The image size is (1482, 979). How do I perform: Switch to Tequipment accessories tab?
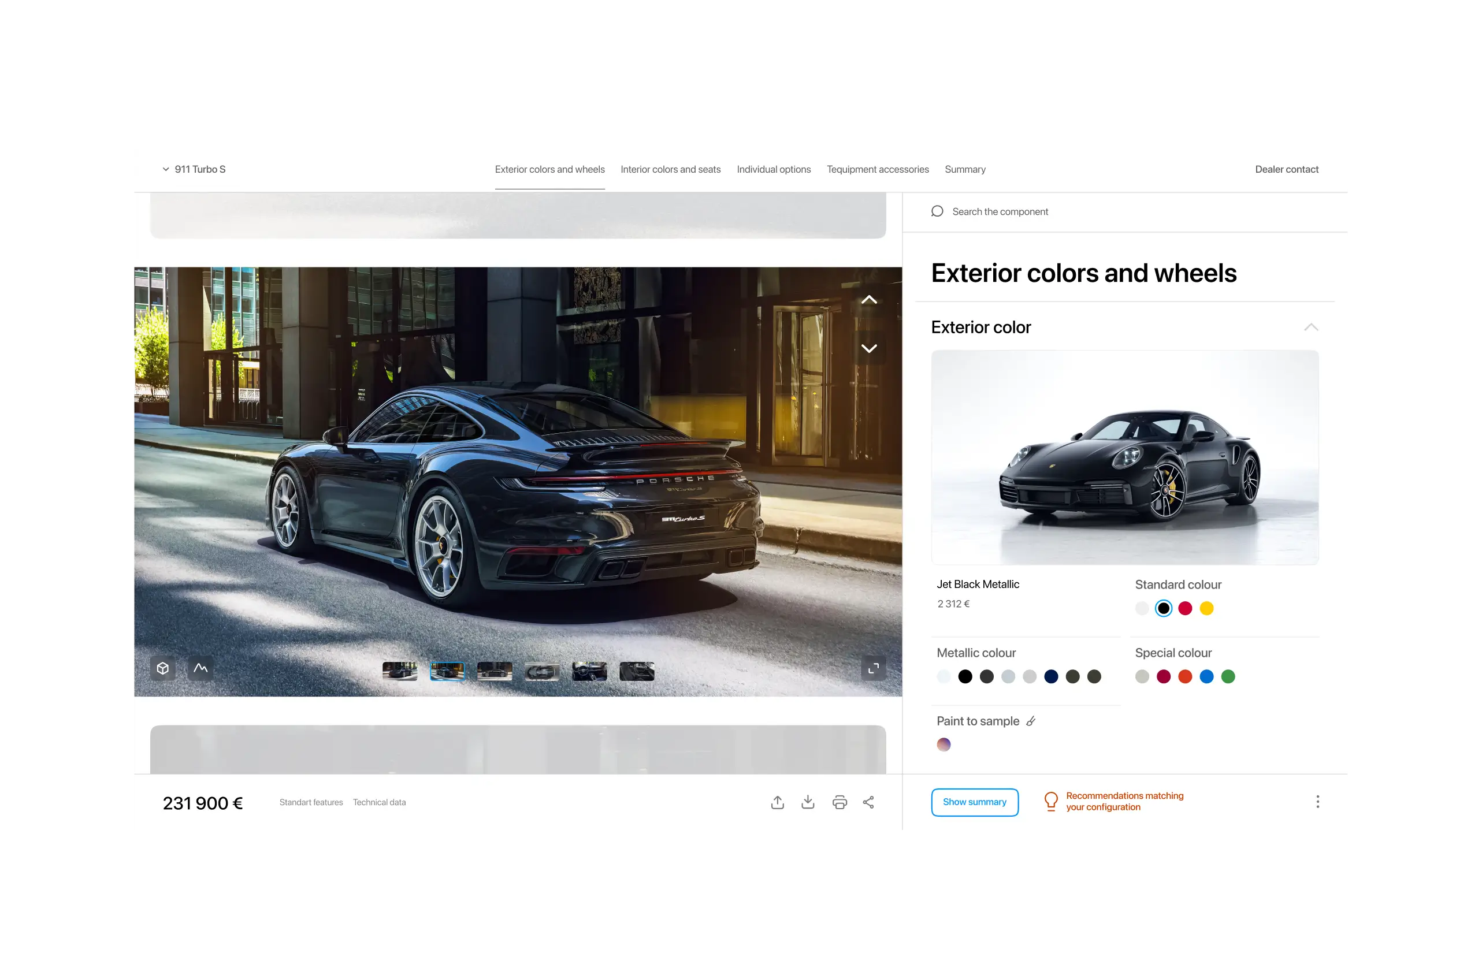tap(878, 169)
